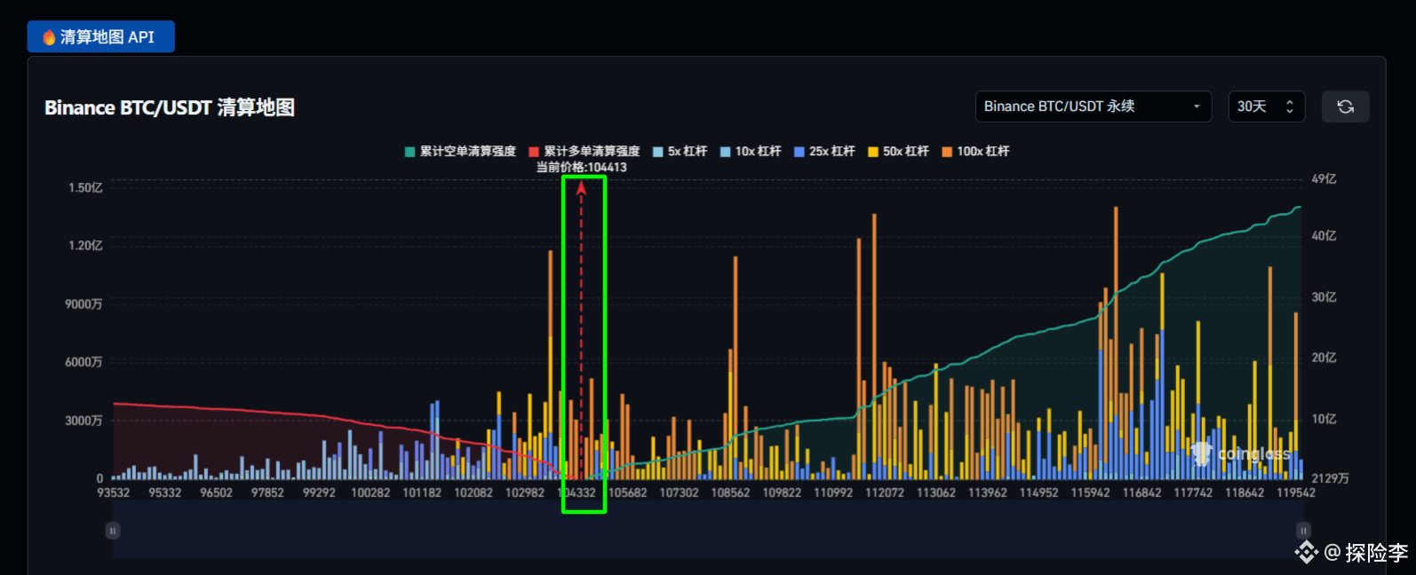
Task: Click the right axis label 30亿
Action: coord(1325,297)
